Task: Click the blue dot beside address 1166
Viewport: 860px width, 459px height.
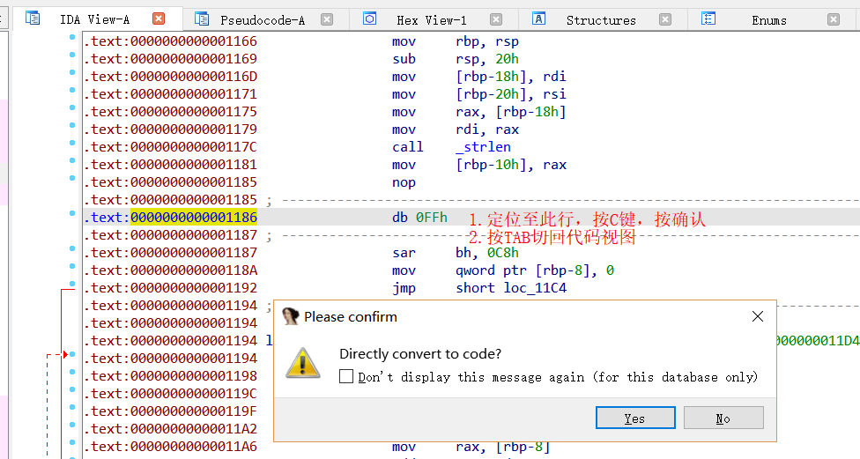Action: click(72, 41)
